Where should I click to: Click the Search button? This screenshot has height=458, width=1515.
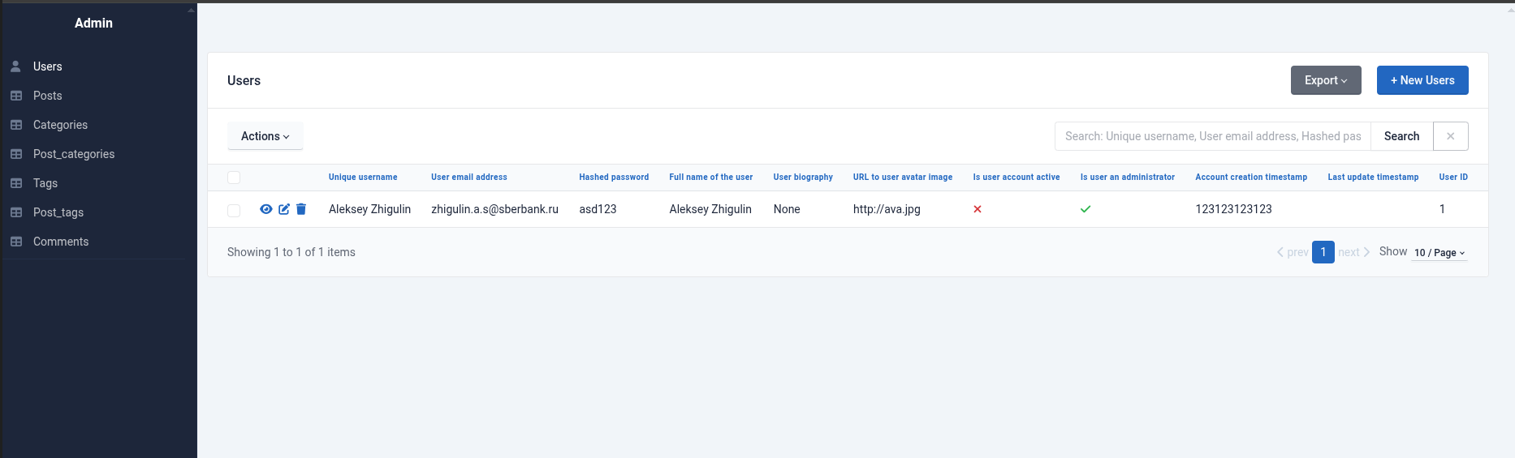[1402, 136]
